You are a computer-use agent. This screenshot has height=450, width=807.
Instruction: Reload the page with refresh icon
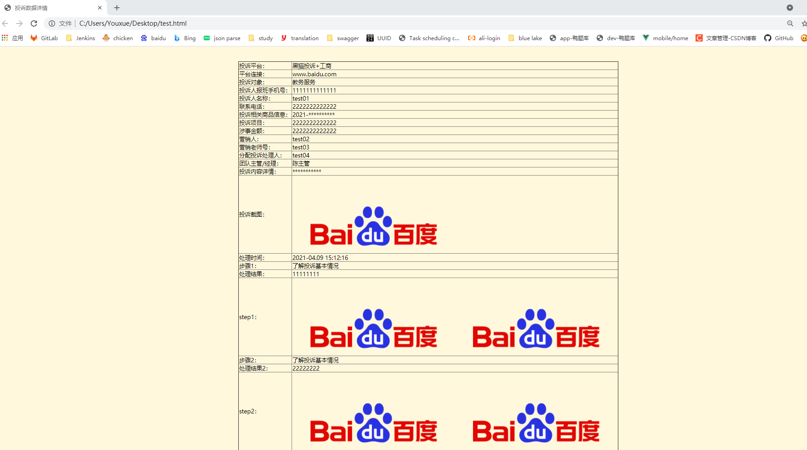coord(34,23)
